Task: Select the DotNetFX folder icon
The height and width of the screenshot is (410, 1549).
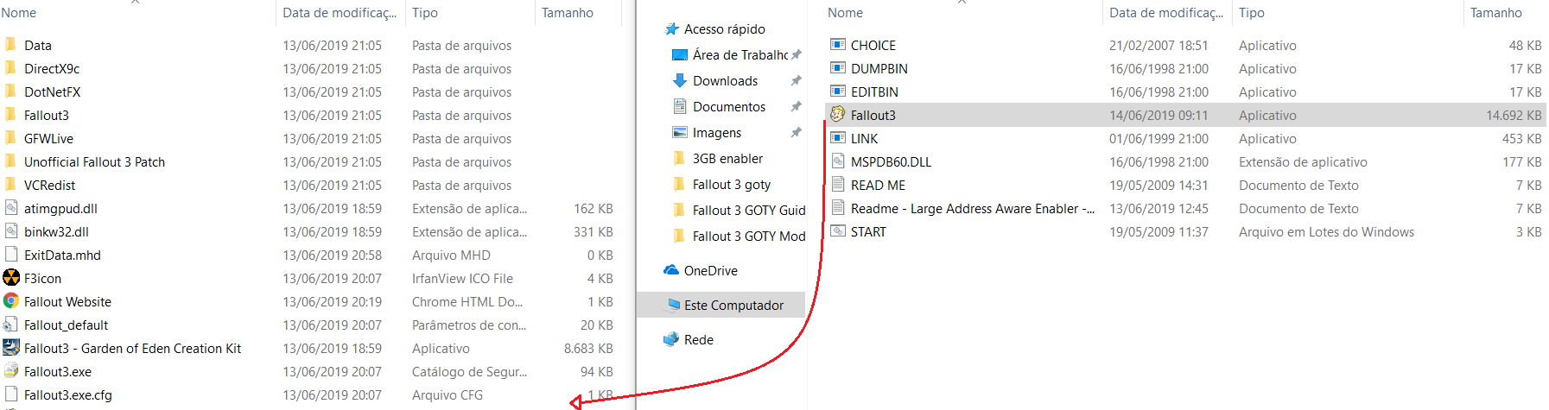Action: click(x=10, y=91)
